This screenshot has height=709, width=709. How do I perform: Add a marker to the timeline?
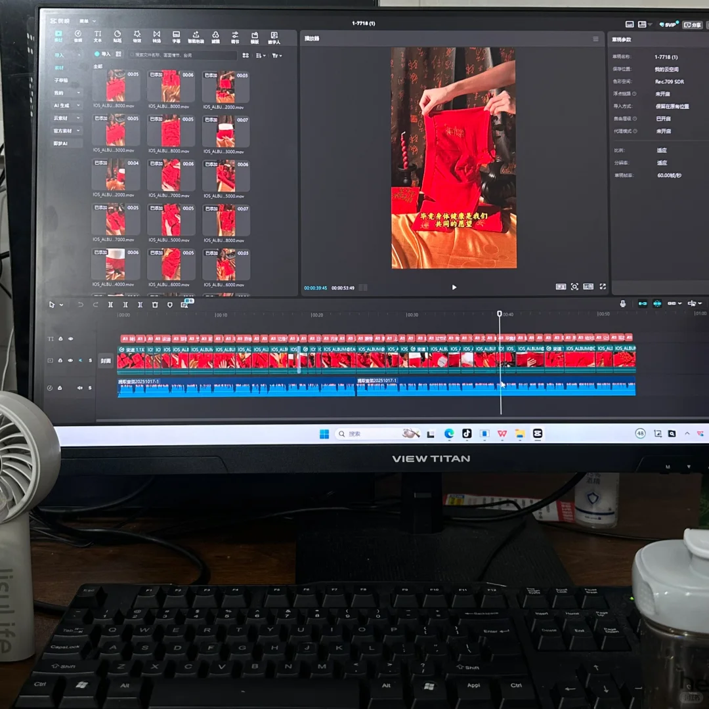(170, 305)
